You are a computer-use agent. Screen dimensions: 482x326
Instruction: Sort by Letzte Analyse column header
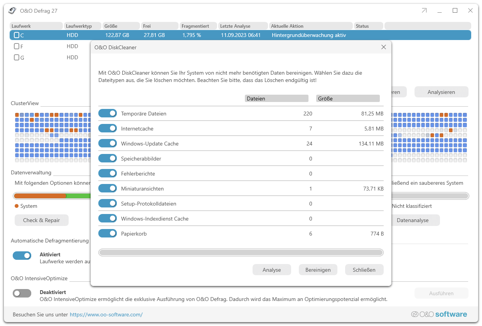coord(243,26)
